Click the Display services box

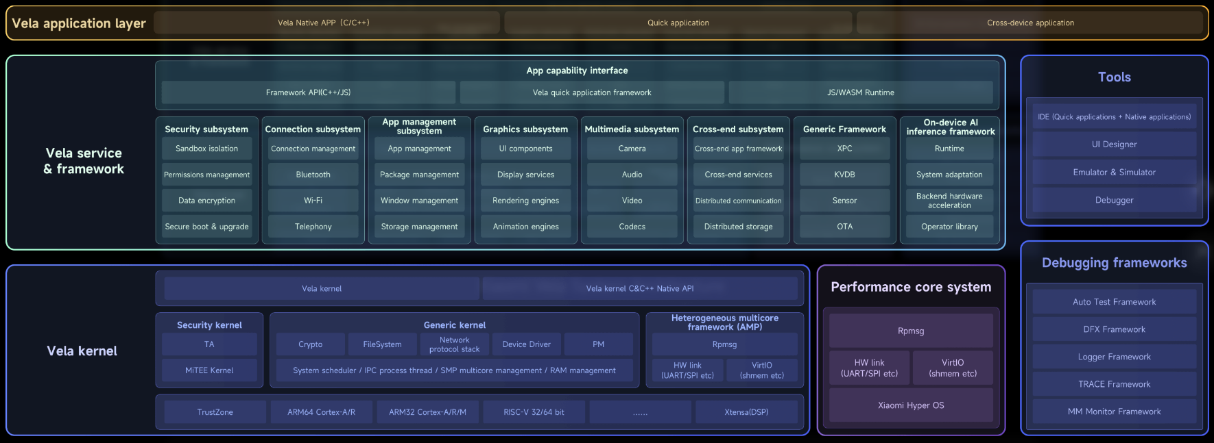526,175
